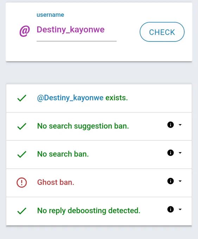Click the green checkmark next to exists row
This screenshot has height=239, width=198.
tap(22, 98)
